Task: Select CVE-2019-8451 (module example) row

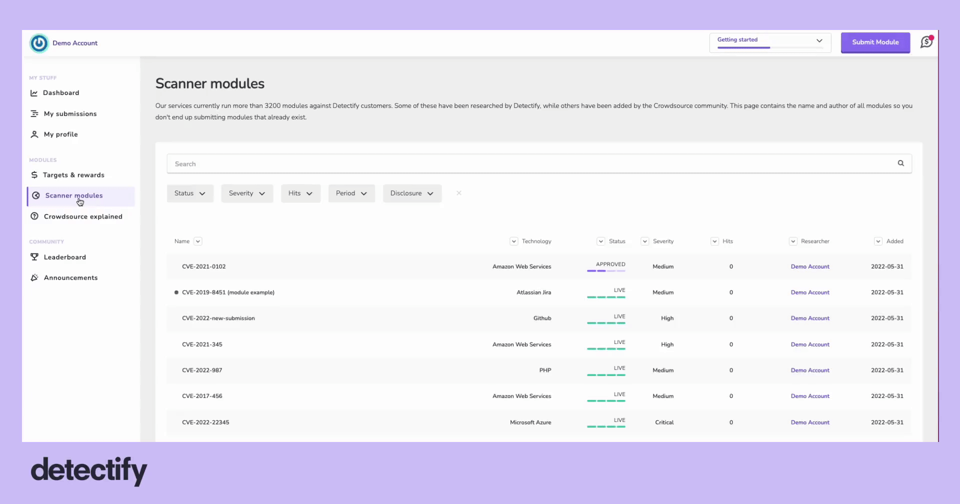Action: [228, 292]
